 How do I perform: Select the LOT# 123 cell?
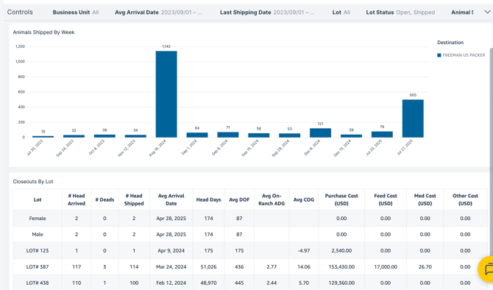click(38, 251)
